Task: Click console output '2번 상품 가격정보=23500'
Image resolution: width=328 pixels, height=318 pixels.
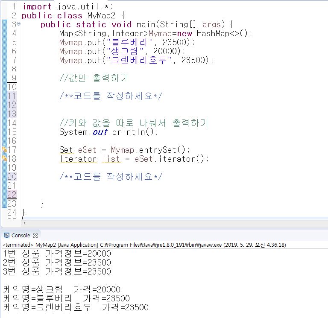Action: pyautogui.click(x=57, y=263)
